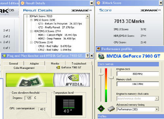164x119 pixels.
Task: Click the scroll up arrow in Result Details
Action: point(88,16)
